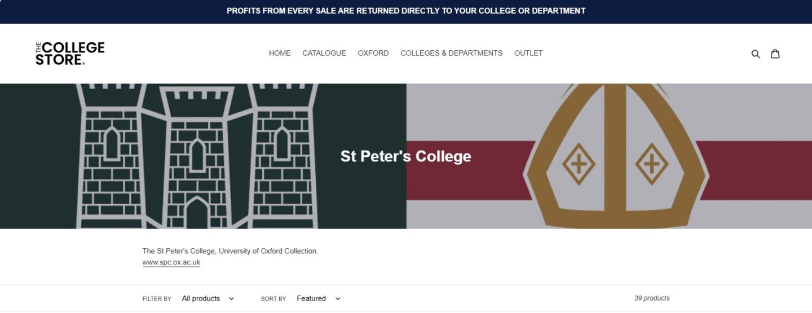The image size is (812, 313).
Task: Open COLLEGES & DEPARTMENTS navigation item
Action: point(451,53)
